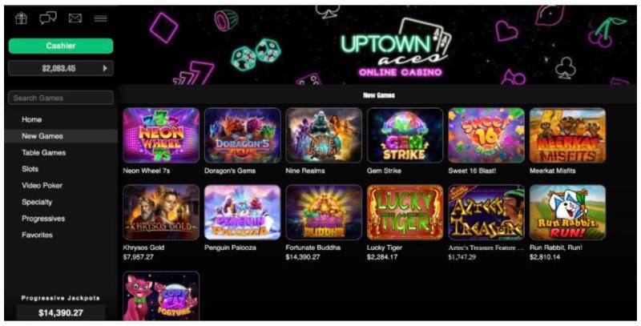Click the Uptown Aces casino logo

pos(395,48)
